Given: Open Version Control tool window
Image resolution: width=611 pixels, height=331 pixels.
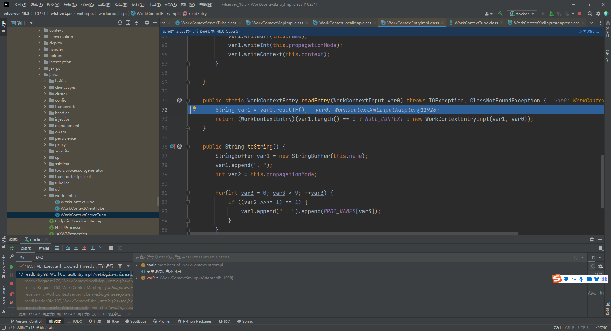Looking at the screenshot, I should coord(26,321).
